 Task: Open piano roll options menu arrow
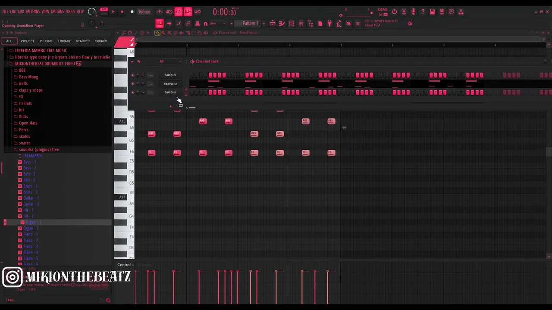tap(118, 33)
